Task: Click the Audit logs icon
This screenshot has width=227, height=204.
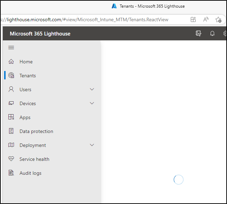Action: point(11,173)
